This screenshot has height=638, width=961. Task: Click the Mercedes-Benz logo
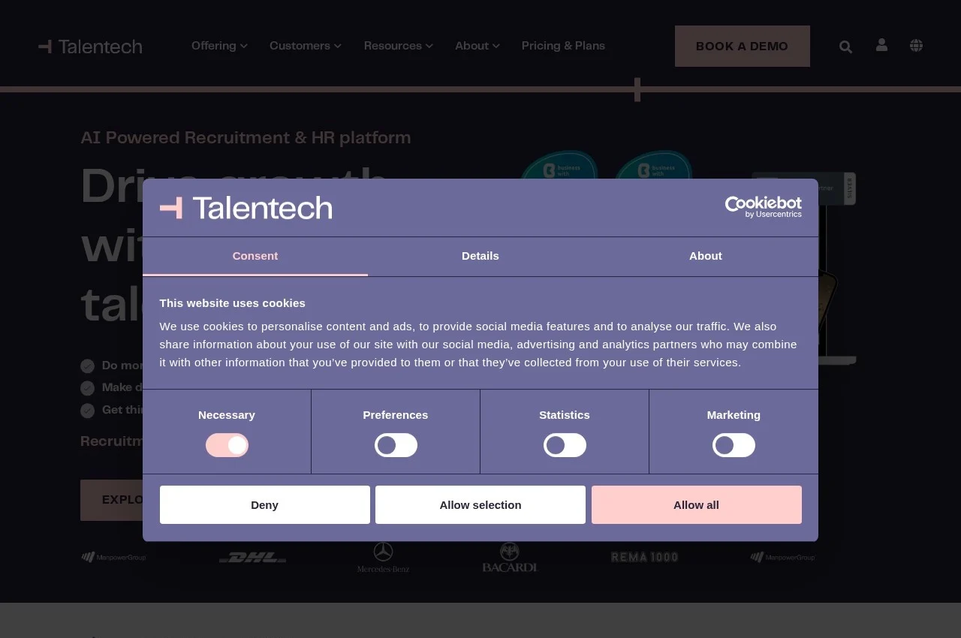[383, 557]
